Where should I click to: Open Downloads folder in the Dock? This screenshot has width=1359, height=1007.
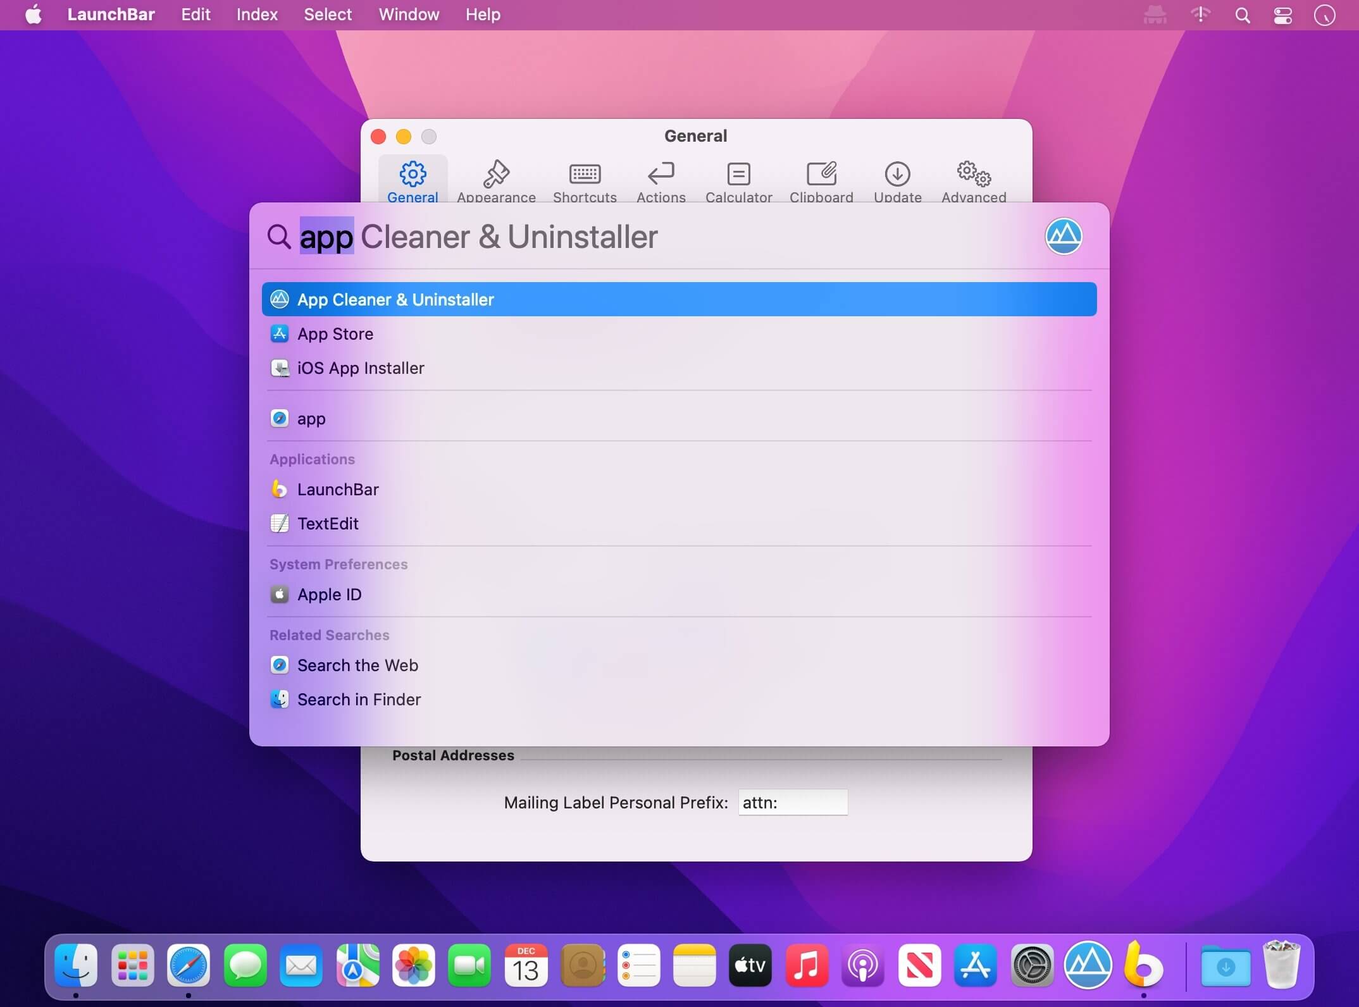(1226, 965)
